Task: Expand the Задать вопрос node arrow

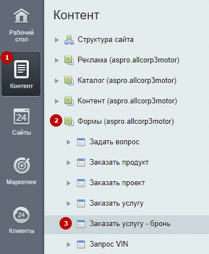Action: tap(69, 142)
